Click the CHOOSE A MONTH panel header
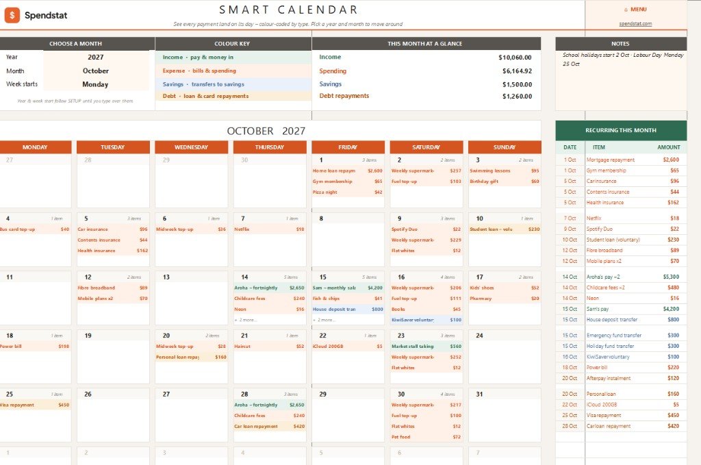Image resolution: width=701 pixels, height=465 pixels. click(77, 44)
